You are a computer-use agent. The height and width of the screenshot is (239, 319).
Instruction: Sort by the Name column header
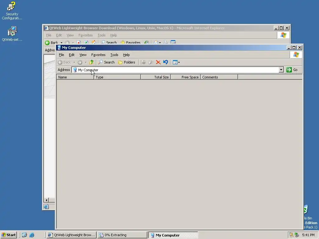tap(75, 77)
